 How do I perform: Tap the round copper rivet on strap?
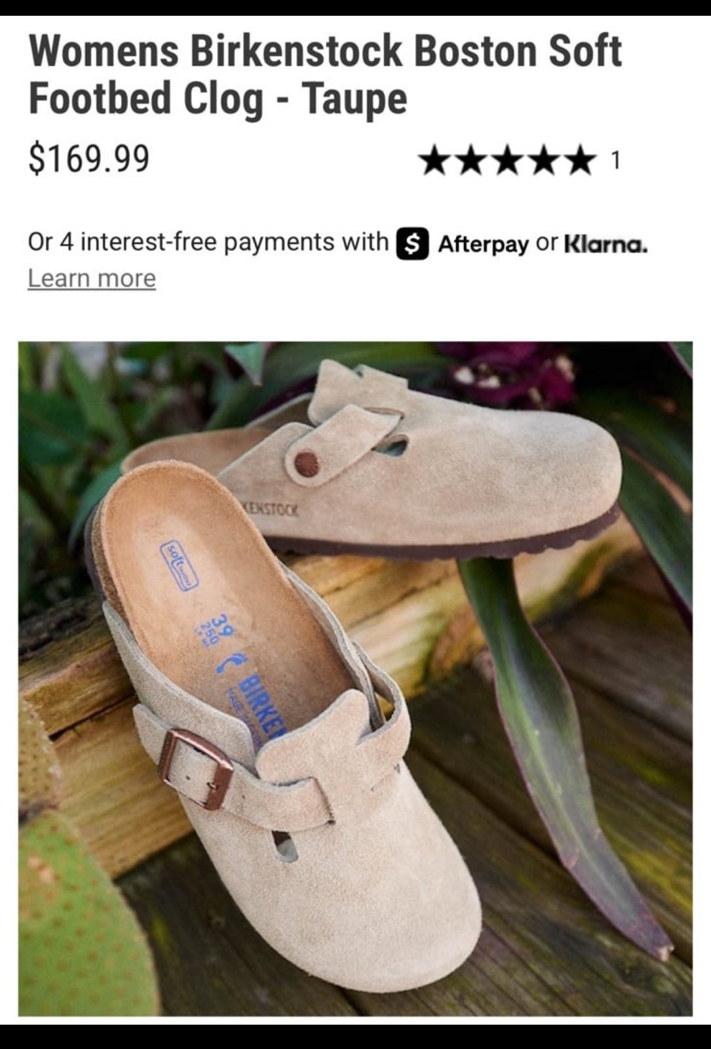click(306, 464)
